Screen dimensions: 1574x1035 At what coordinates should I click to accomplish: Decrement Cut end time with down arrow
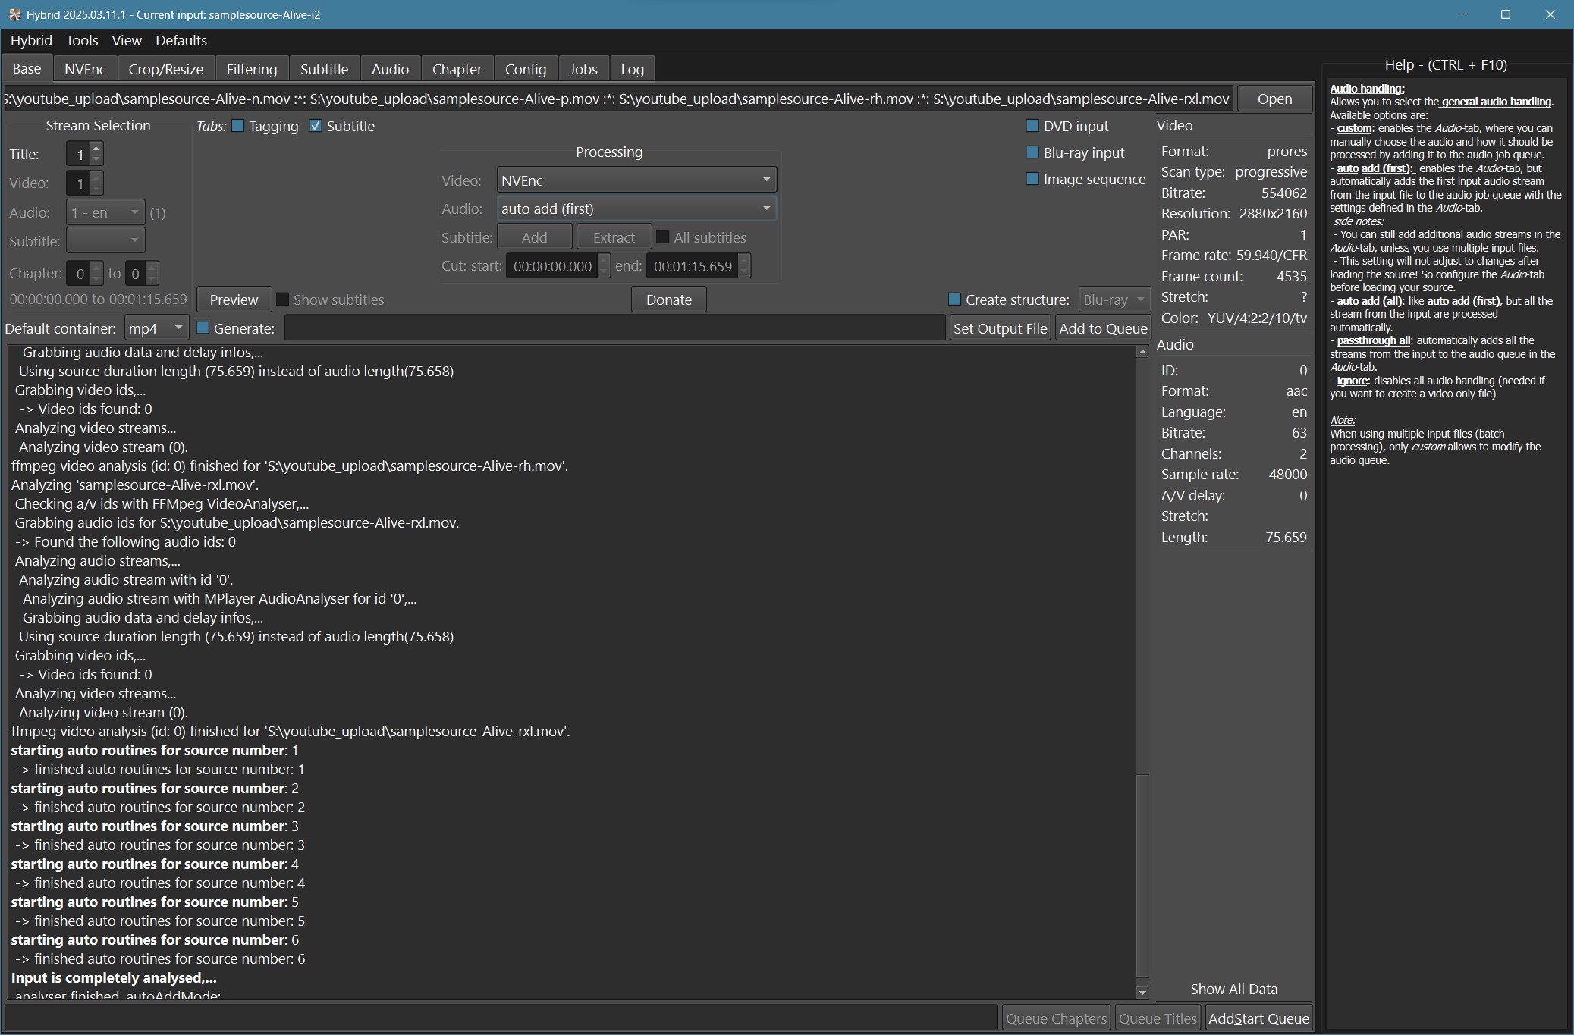click(744, 271)
